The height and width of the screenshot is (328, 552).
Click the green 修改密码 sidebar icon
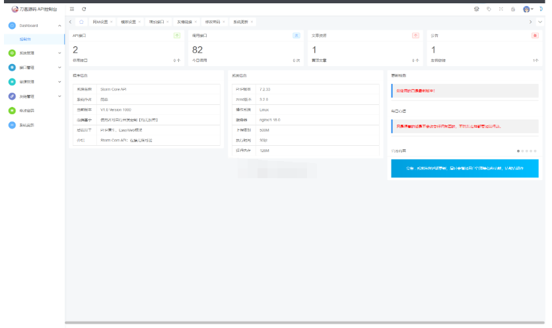click(12, 110)
